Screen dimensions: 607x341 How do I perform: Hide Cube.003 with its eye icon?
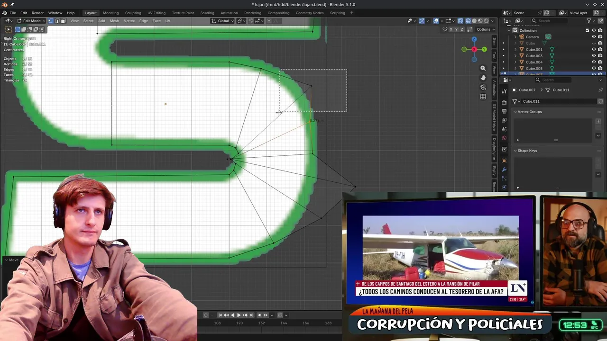coord(594,56)
